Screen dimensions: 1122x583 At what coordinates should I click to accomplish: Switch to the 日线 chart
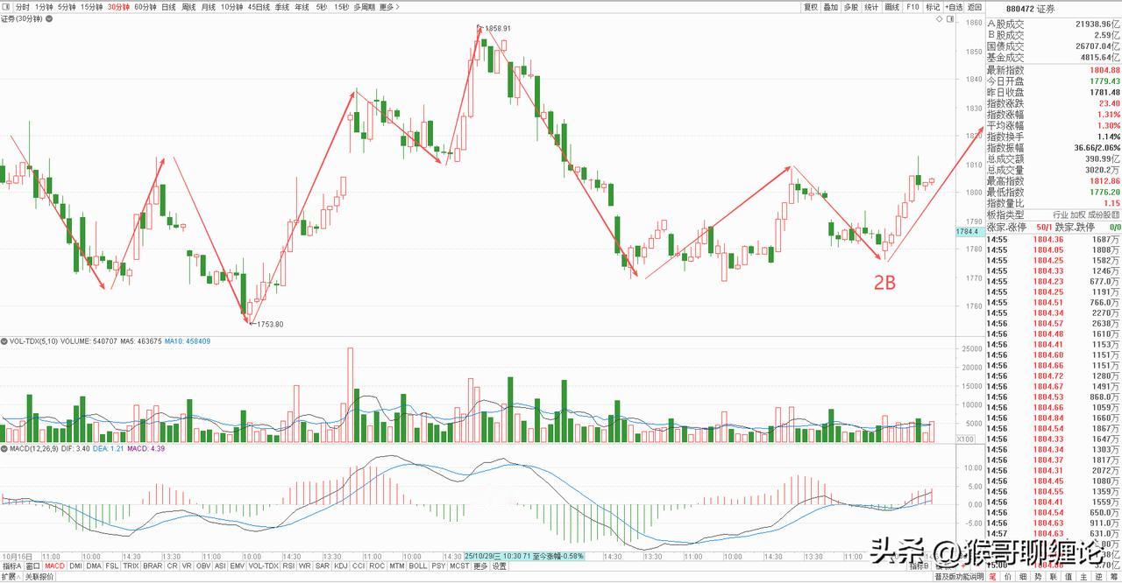pos(169,6)
